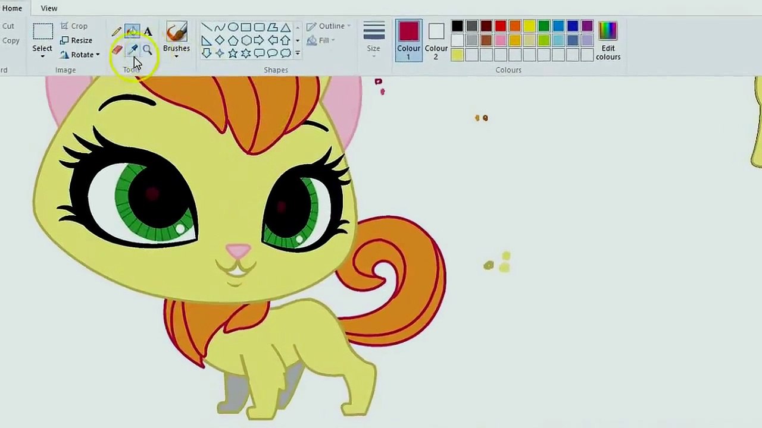Choose the Polygon shape
The height and width of the screenshot is (428, 762).
[272, 27]
